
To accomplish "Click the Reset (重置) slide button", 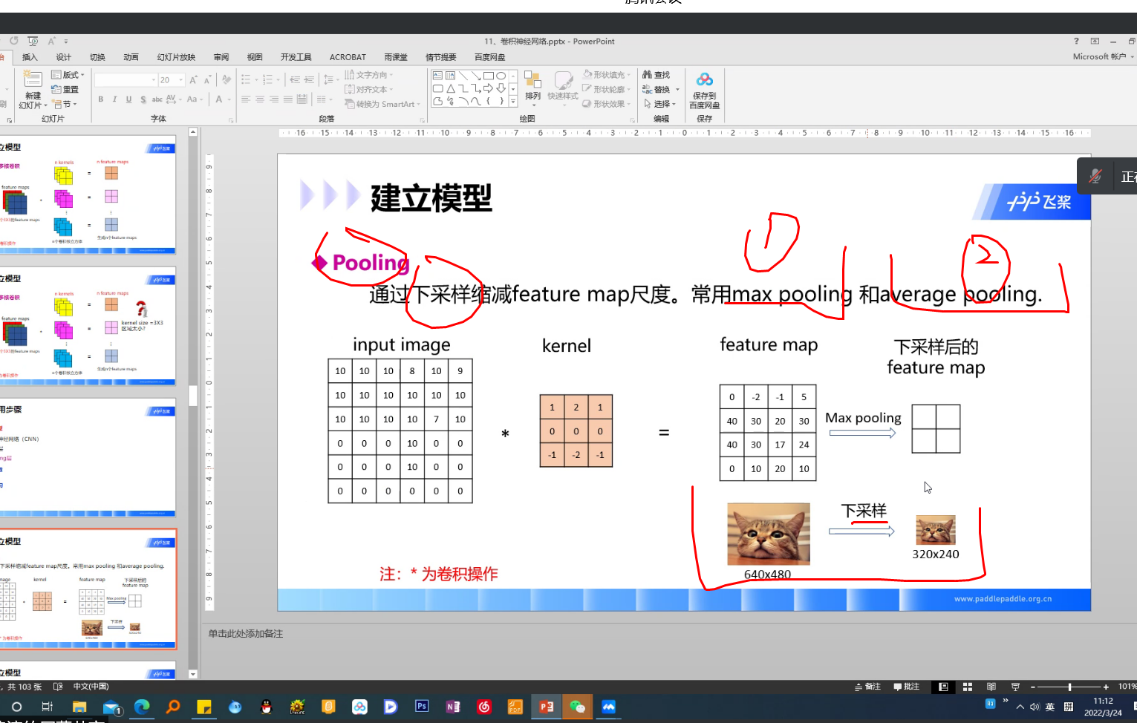I will (65, 90).
